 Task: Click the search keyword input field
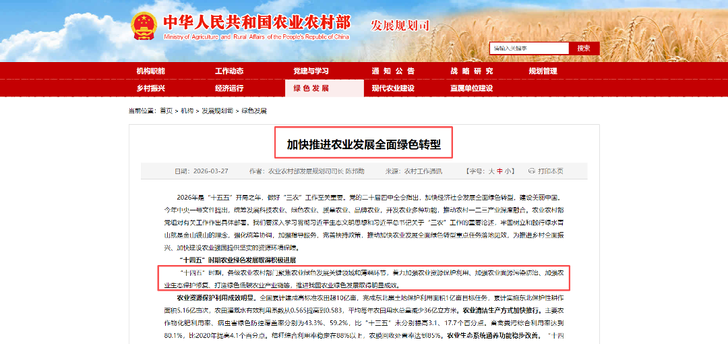click(x=529, y=49)
